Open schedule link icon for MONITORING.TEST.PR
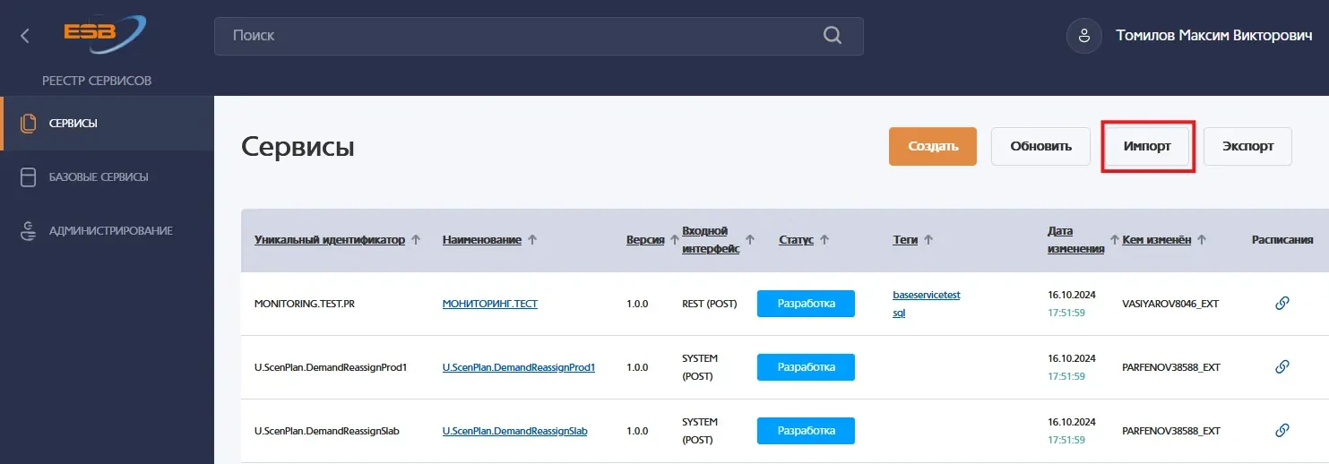 pyautogui.click(x=1282, y=303)
